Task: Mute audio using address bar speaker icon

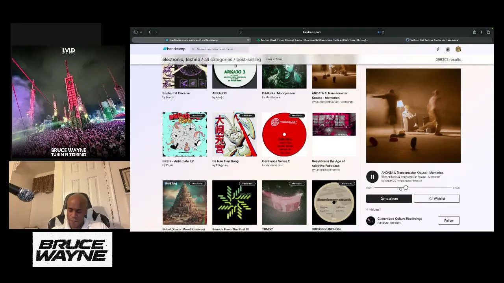Action: point(379,32)
